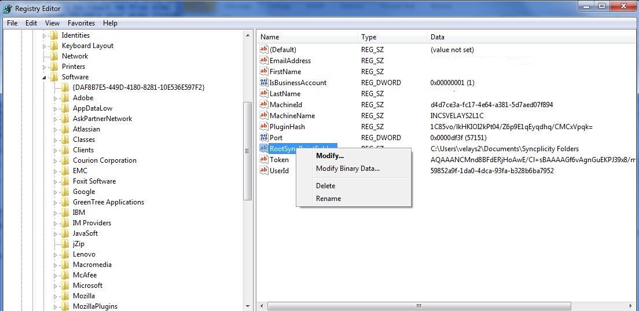Select Modify Binary Data... in context menu
The width and height of the screenshot is (639, 311).
click(x=347, y=169)
